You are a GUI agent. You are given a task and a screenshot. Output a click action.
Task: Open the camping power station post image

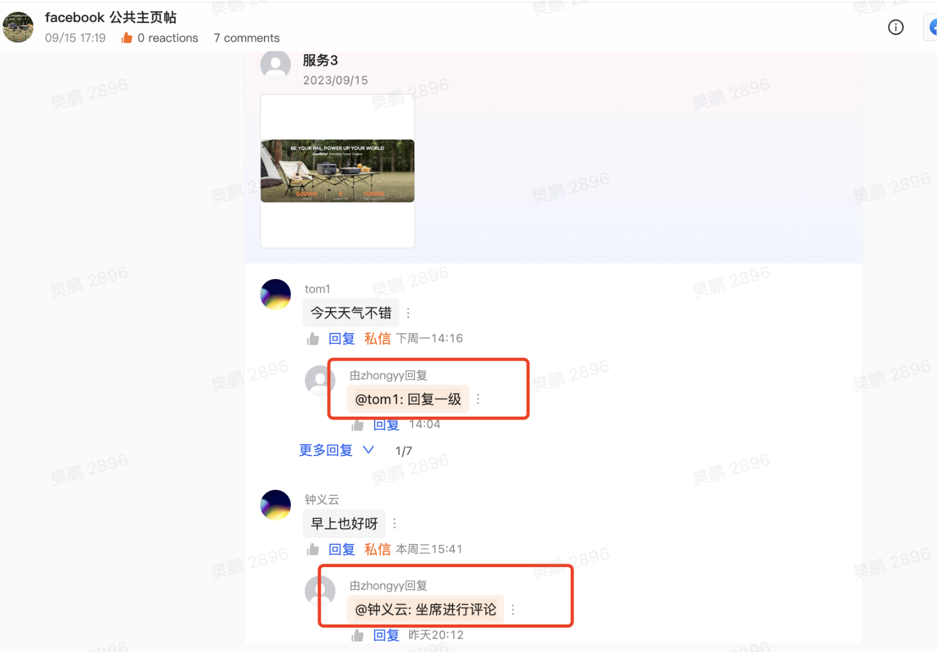coord(337,171)
